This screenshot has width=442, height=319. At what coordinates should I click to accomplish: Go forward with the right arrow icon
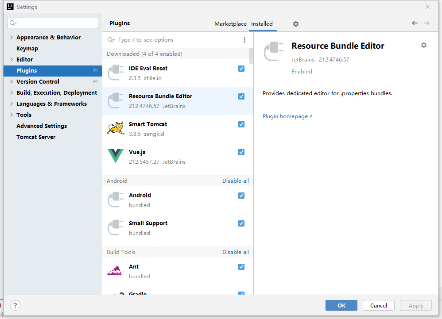(x=426, y=23)
